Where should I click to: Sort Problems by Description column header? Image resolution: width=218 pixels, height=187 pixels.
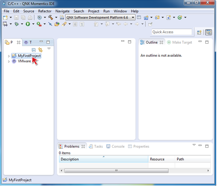coord(103,159)
